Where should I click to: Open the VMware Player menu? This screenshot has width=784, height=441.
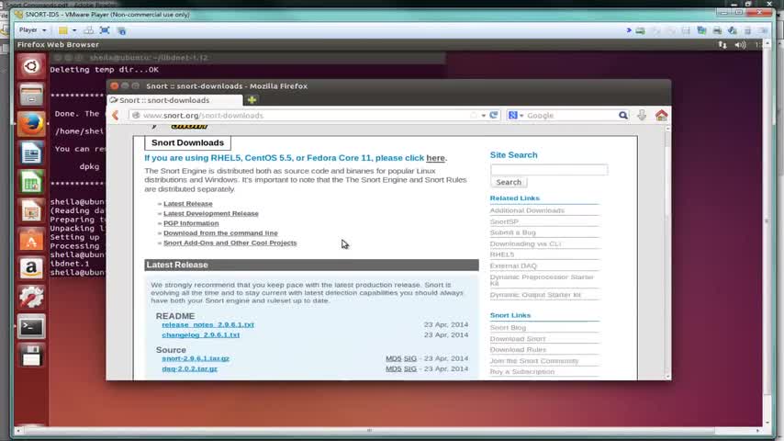click(32, 30)
